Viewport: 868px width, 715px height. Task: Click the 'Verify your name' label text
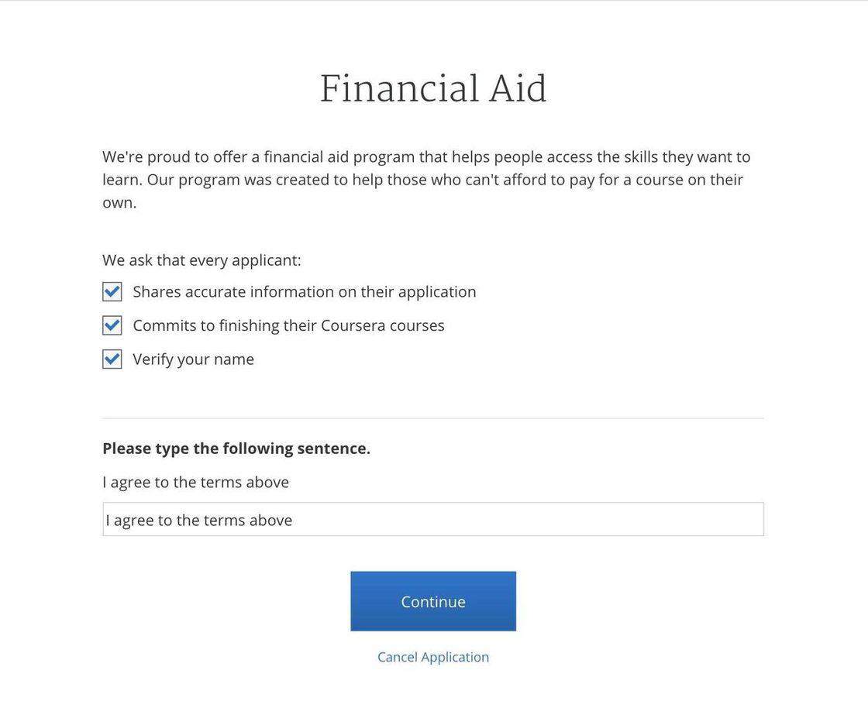(193, 359)
